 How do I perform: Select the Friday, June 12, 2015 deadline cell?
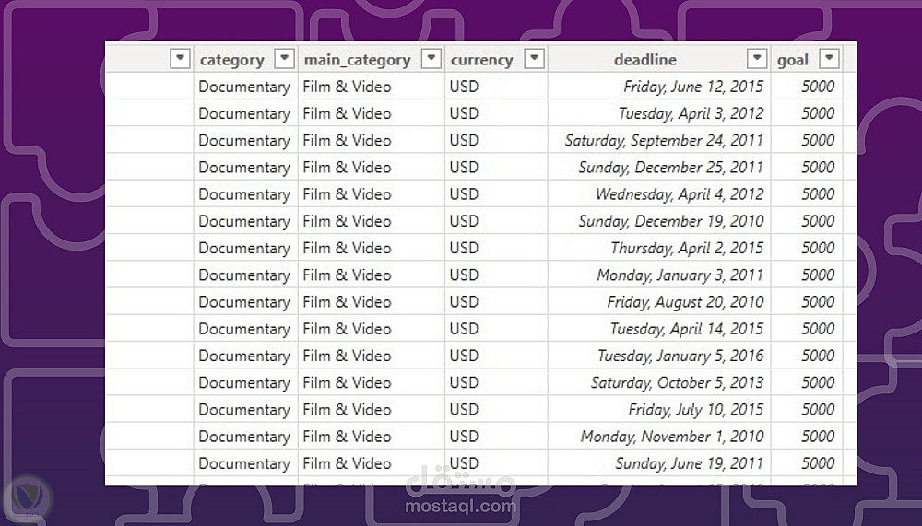(x=693, y=87)
